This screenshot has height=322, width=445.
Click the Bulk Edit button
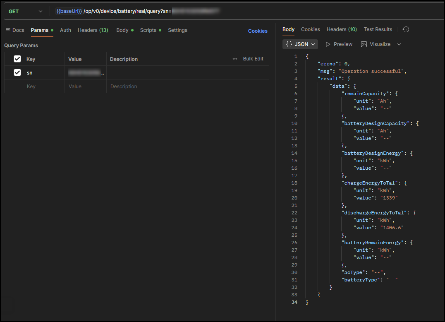(253, 59)
